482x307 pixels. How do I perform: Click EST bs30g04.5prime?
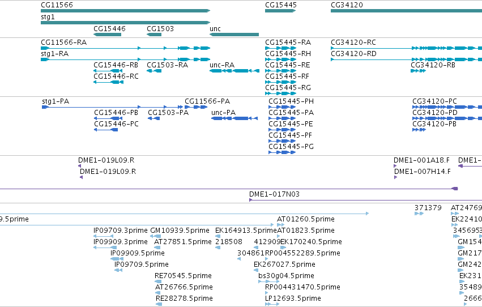[268, 282]
